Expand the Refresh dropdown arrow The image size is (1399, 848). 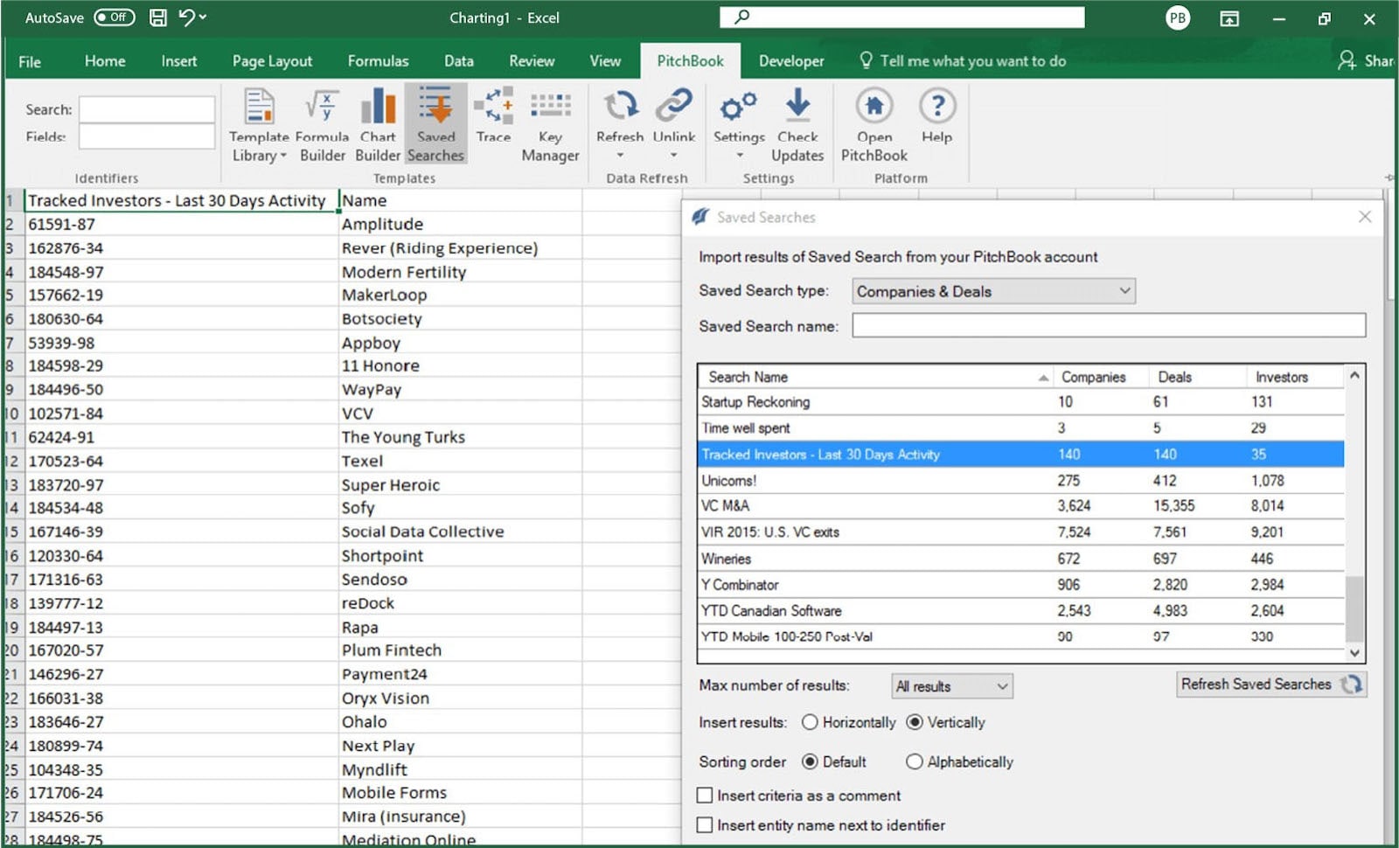(x=620, y=156)
